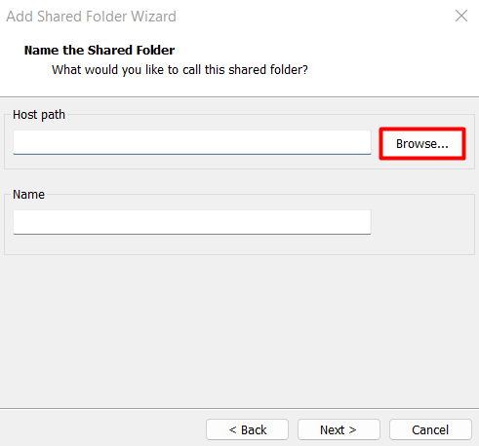The image size is (479, 446).
Task: Open folder picker via the red-highlighted Browse button
Action: [x=422, y=144]
